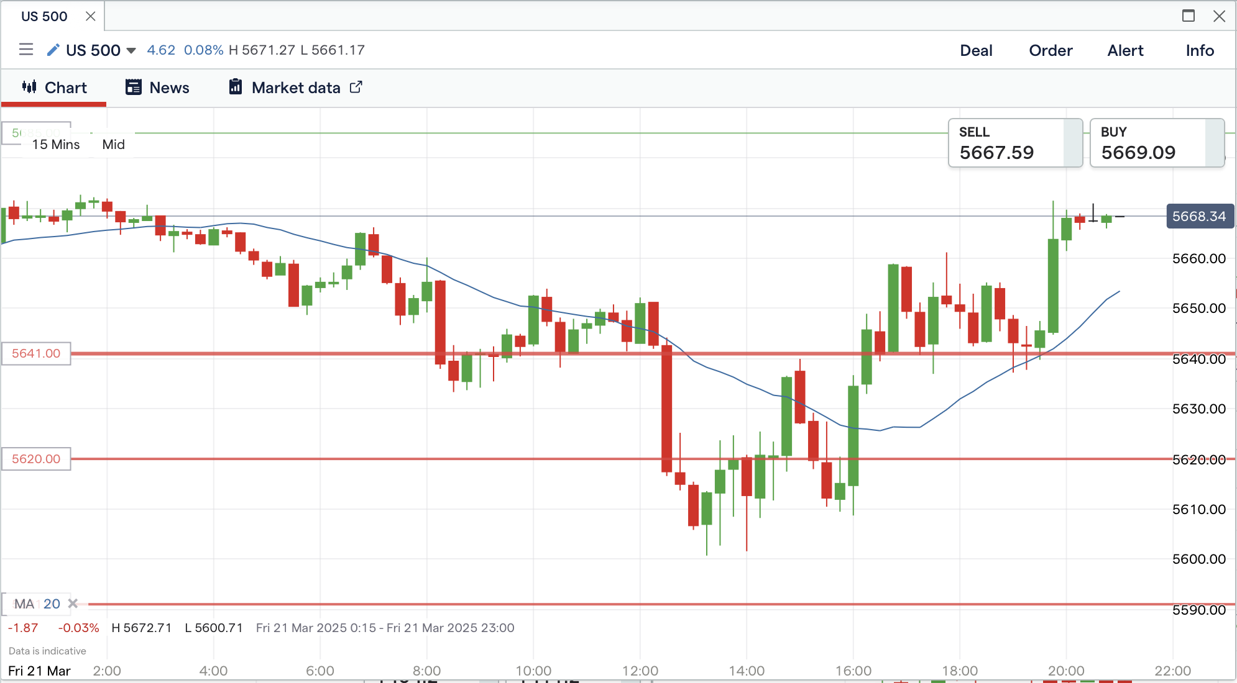Click the candlestick Chart icon

click(29, 87)
